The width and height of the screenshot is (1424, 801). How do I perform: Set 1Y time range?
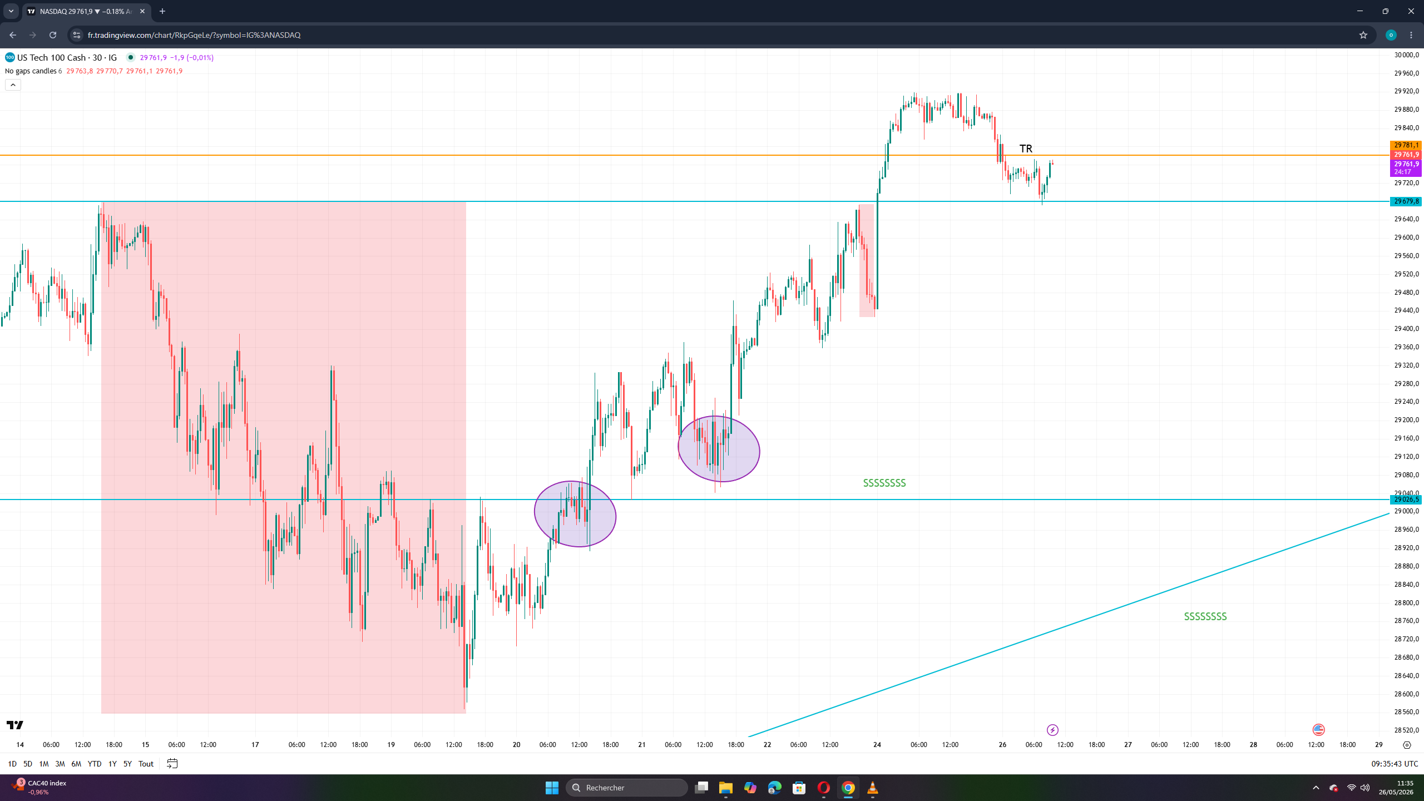(x=112, y=764)
